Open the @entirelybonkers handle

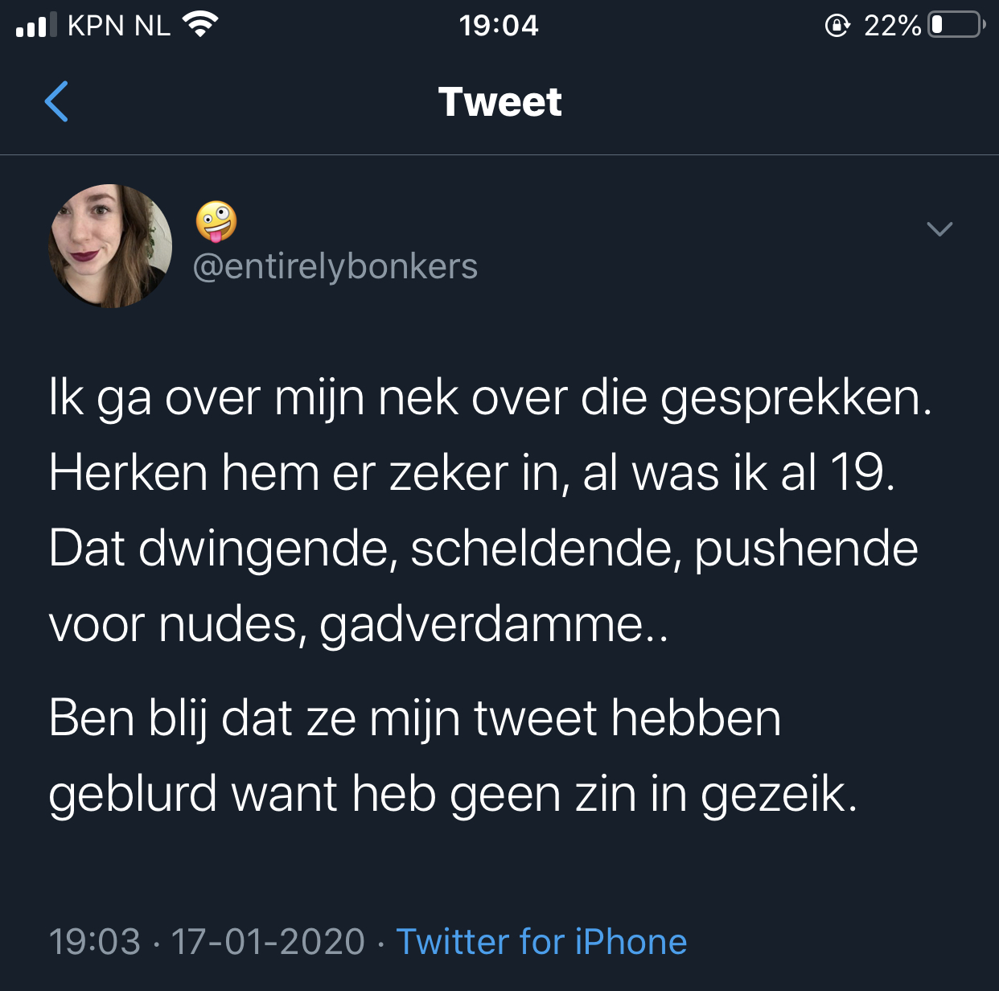click(335, 267)
